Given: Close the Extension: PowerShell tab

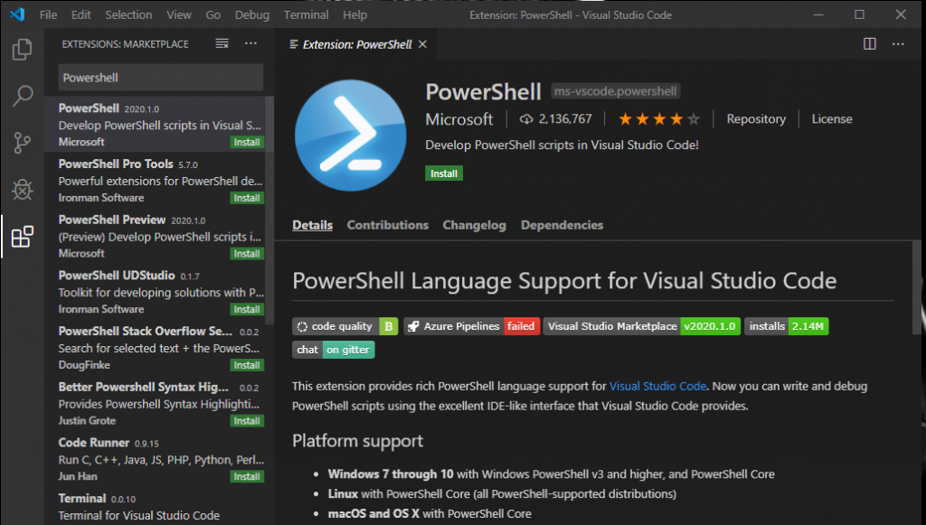Looking at the screenshot, I should (422, 44).
